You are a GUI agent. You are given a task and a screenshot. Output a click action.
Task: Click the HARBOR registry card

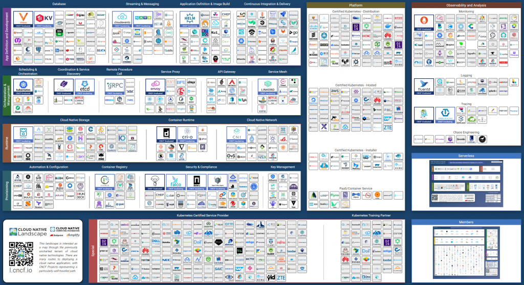[104, 183]
